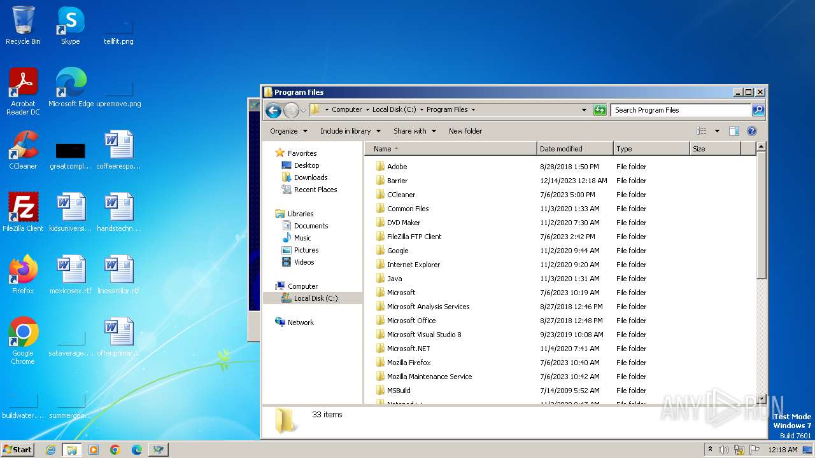Image resolution: width=815 pixels, height=458 pixels.
Task: Click the New folder button
Action: pyautogui.click(x=465, y=131)
